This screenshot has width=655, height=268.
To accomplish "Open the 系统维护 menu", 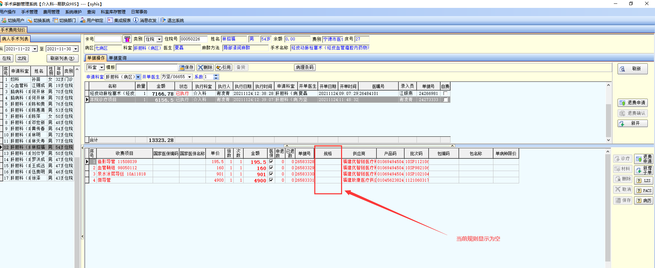I will (x=73, y=12).
